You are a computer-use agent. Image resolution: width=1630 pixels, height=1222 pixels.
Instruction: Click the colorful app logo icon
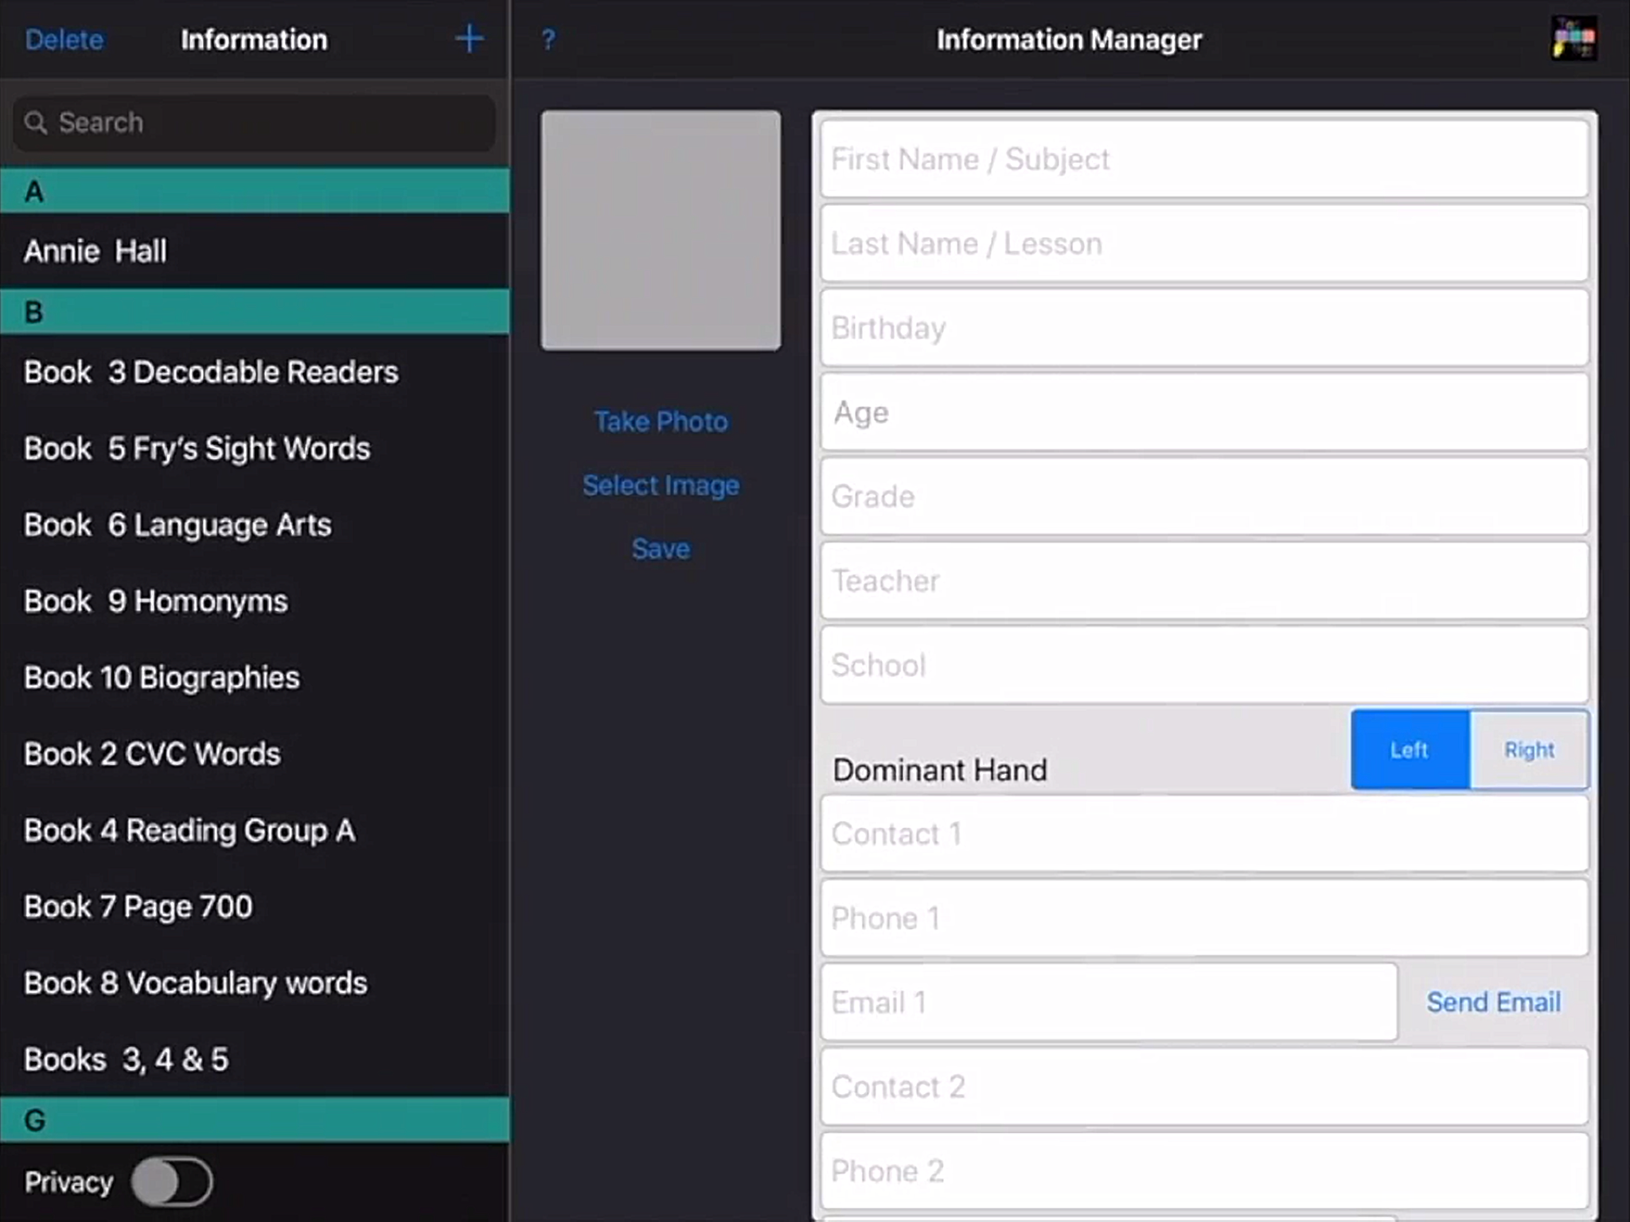[x=1573, y=39]
